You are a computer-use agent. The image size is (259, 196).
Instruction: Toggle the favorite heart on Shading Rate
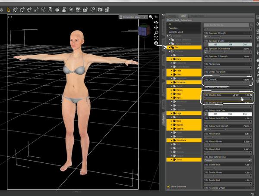[x=237, y=95]
